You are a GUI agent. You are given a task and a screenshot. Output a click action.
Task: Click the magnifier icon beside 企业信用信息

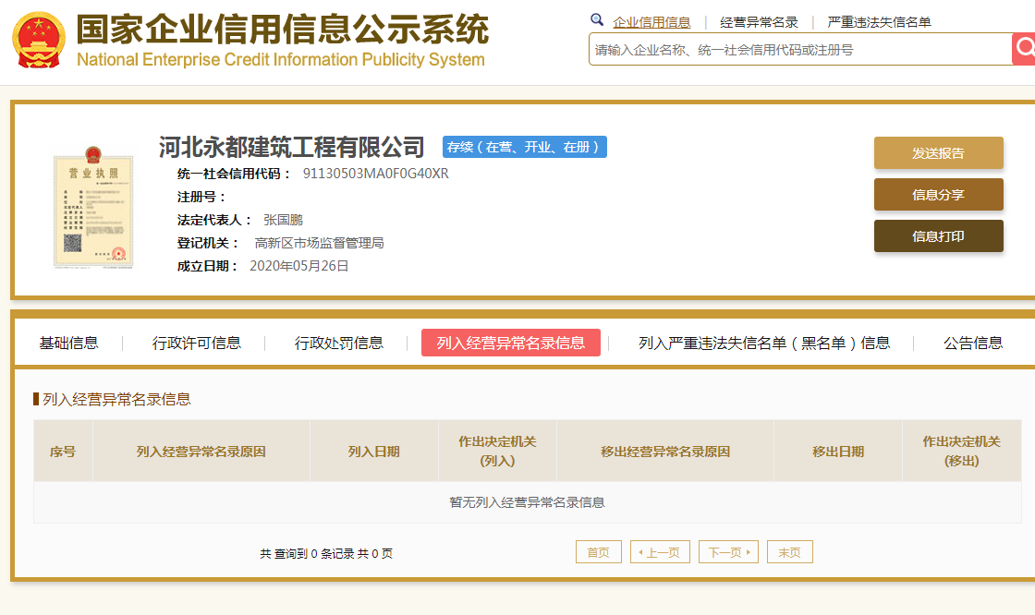597,19
